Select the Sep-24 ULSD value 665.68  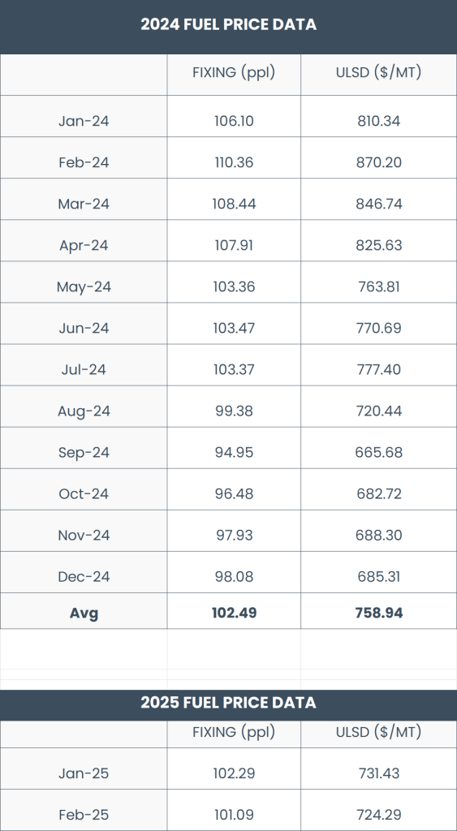click(378, 452)
